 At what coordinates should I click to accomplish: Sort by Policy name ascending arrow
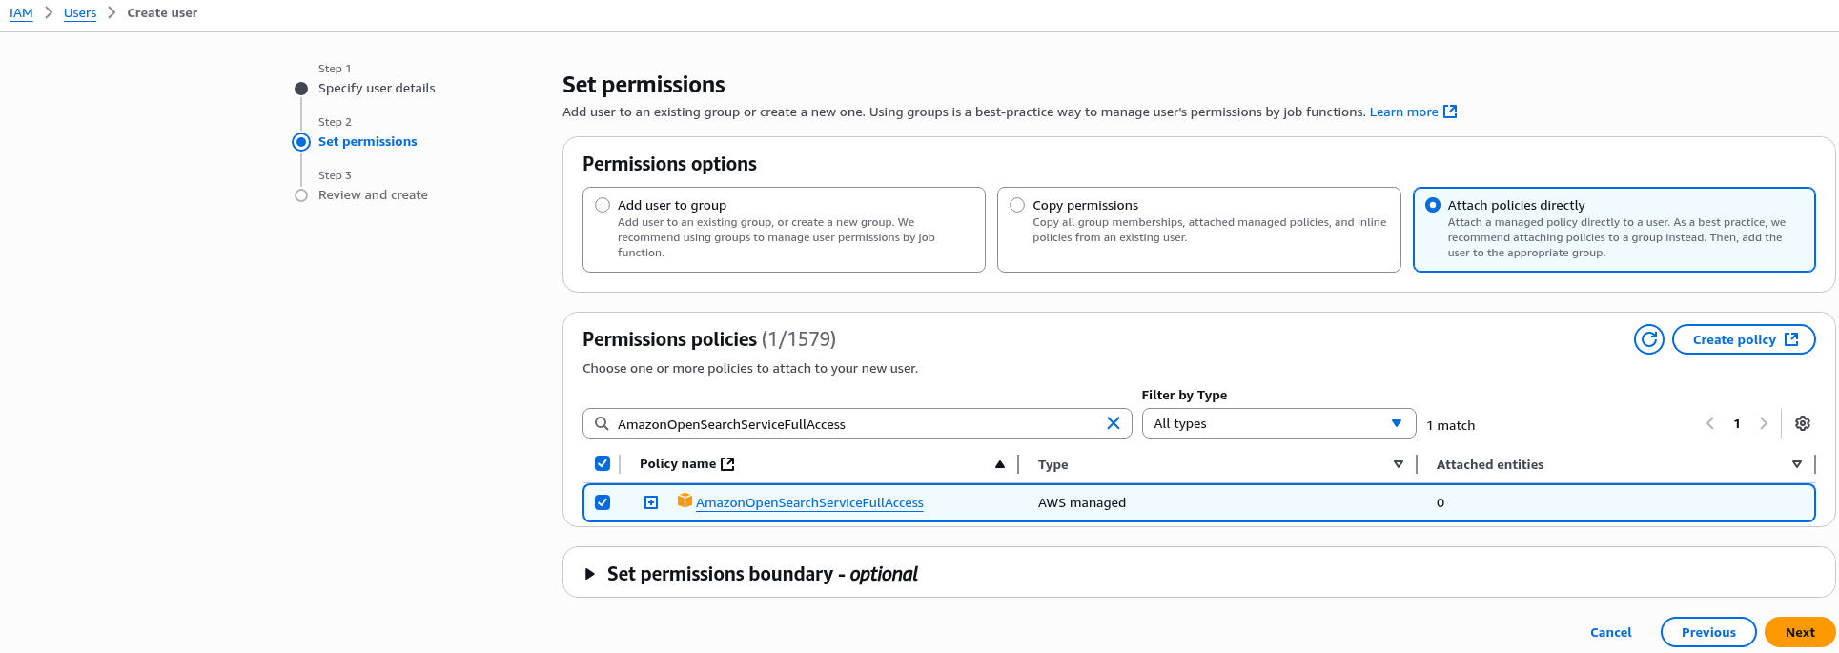point(999,464)
